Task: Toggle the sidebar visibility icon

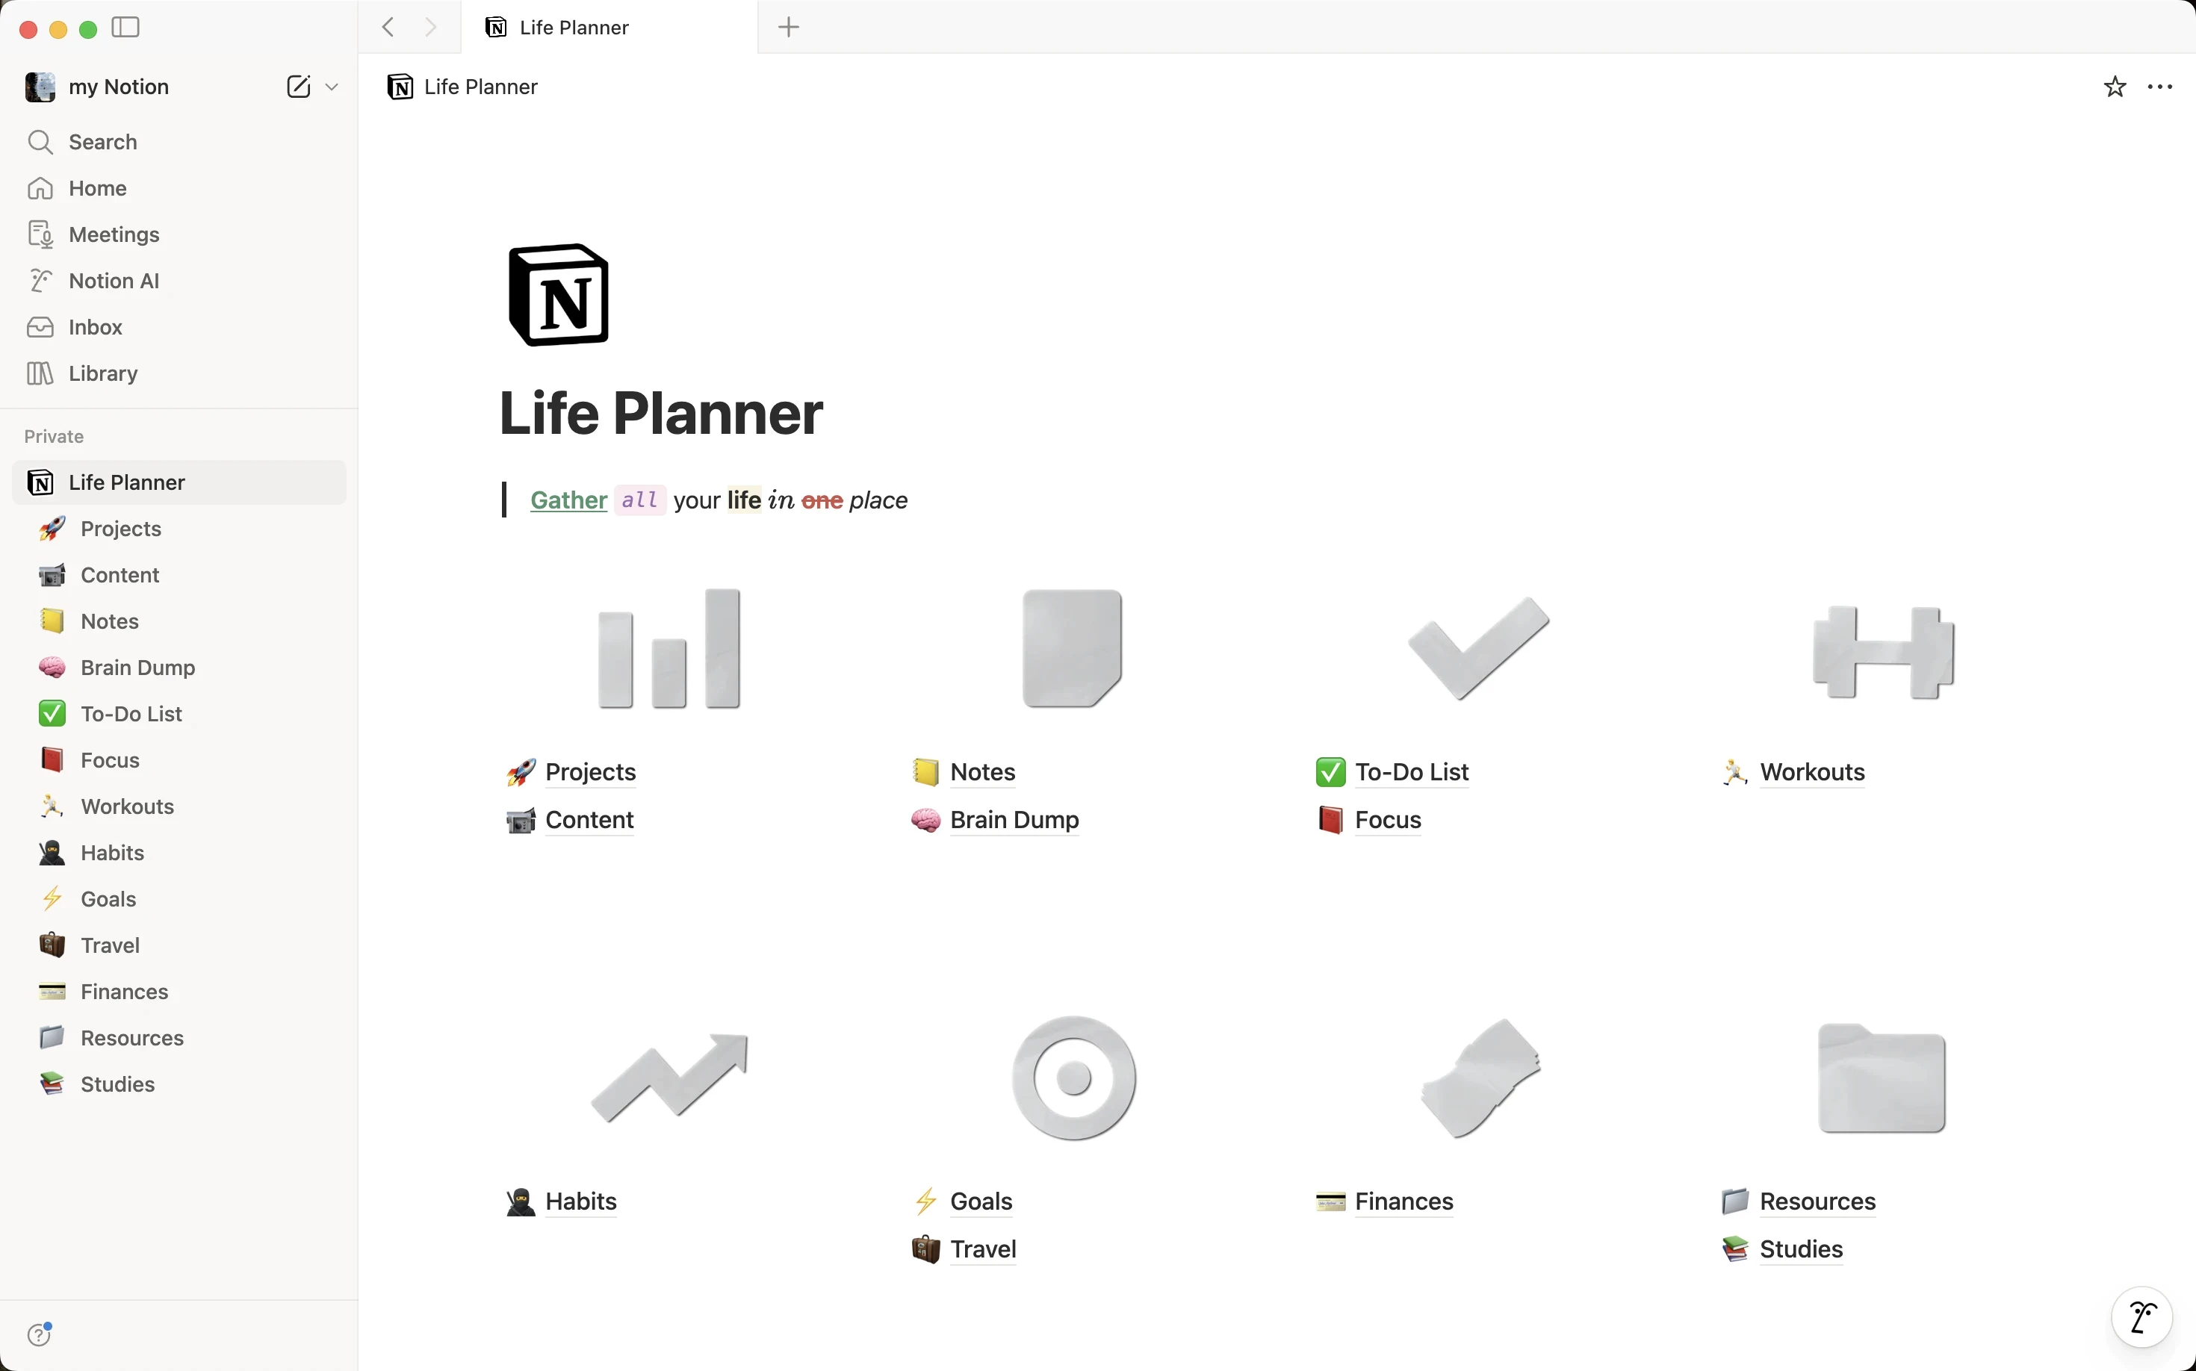Action: coord(125,28)
